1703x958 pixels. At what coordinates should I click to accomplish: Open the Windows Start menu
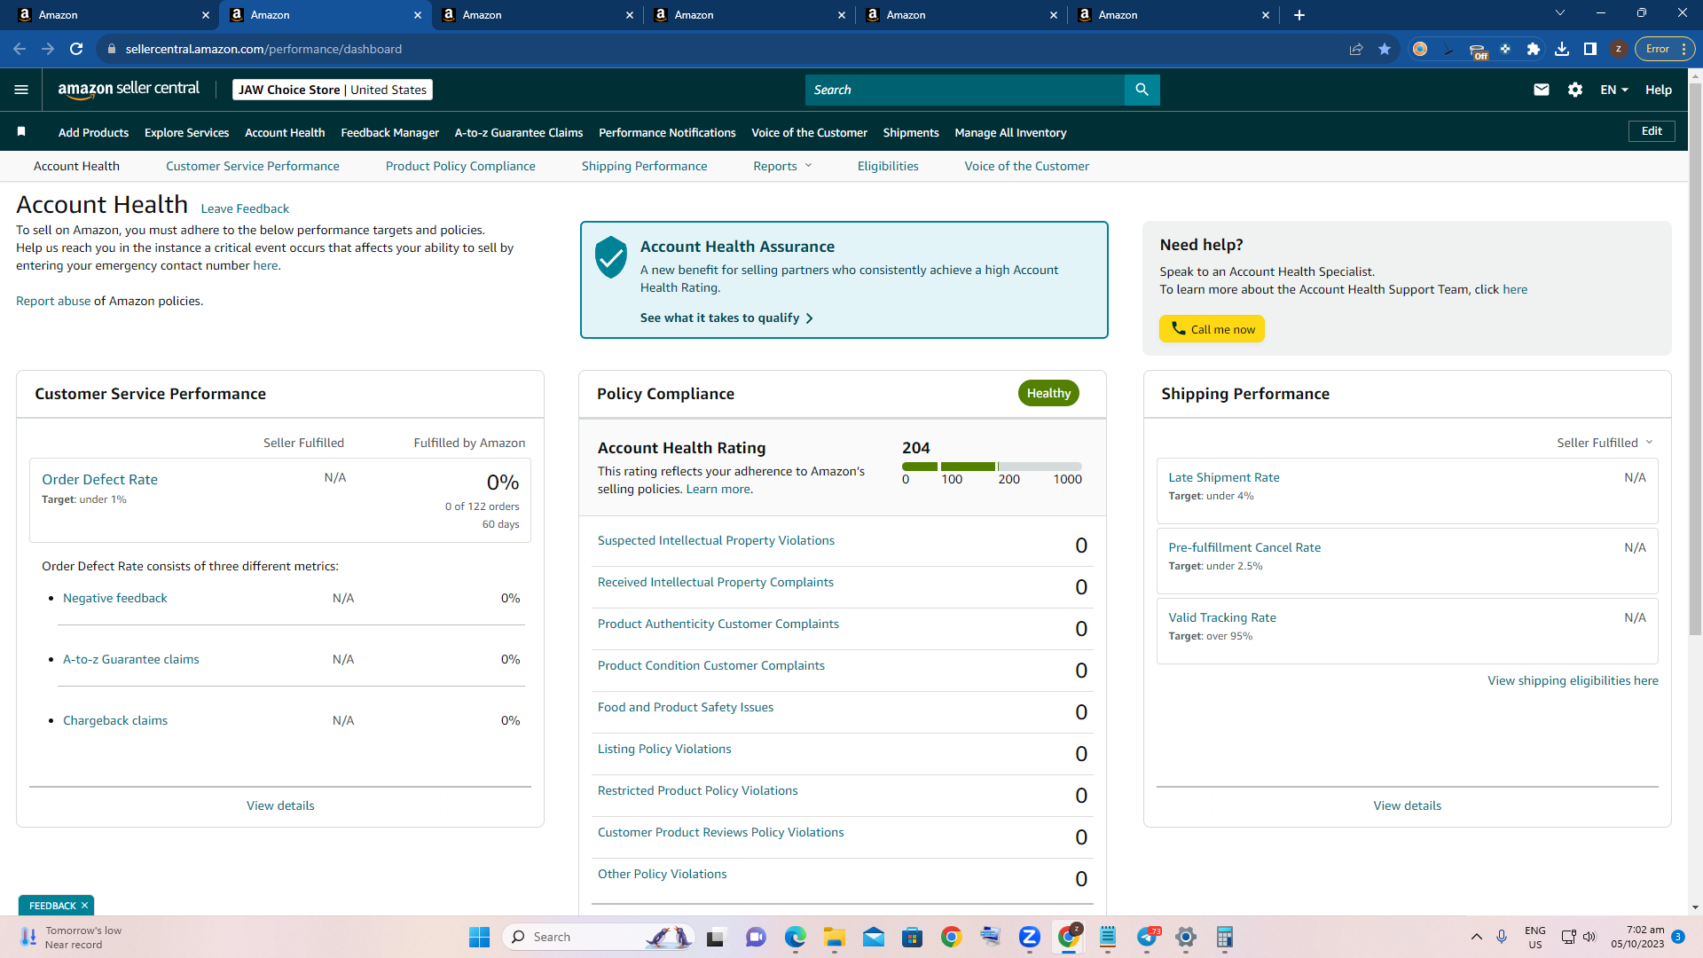479,937
